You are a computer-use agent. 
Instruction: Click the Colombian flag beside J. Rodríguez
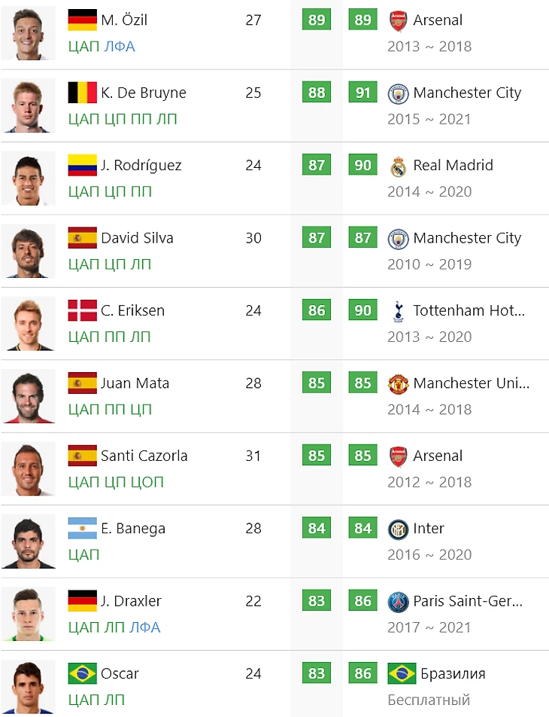pyautogui.click(x=82, y=165)
